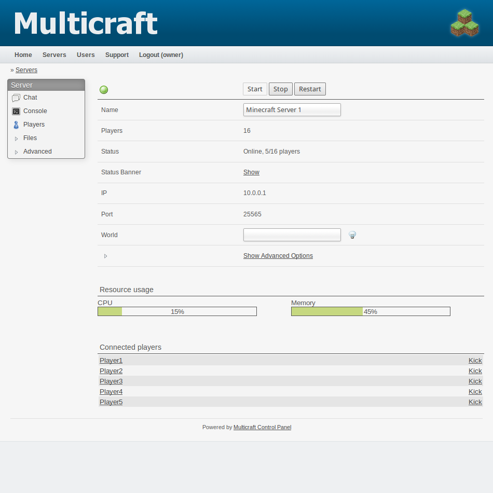Click the Servers breadcrumb link
Screen dimensions: 493x493
[26, 70]
